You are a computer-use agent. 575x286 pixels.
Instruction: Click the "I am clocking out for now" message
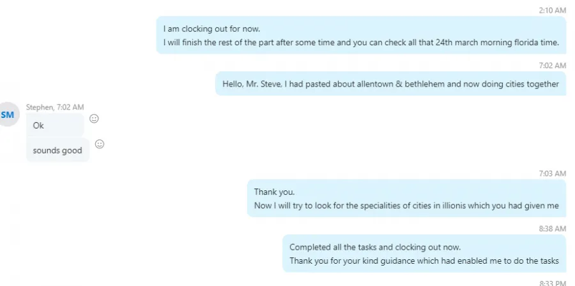click(x=361, y=35)
